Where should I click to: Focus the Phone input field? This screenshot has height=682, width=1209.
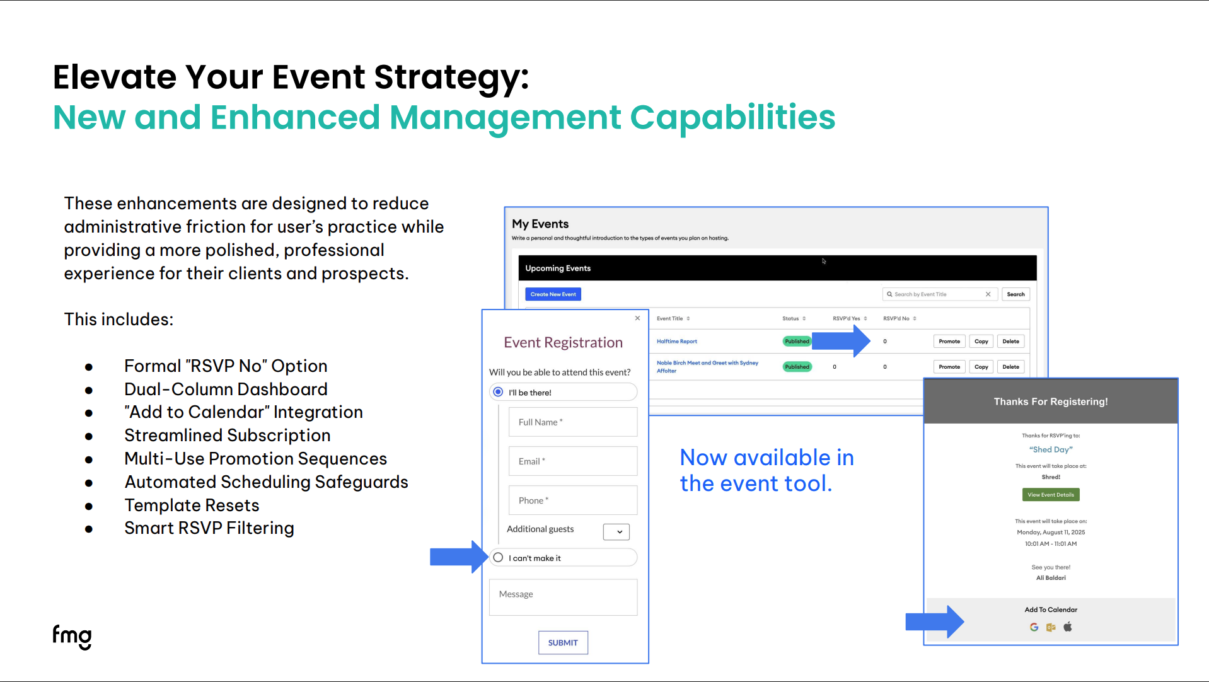click(573, 500)
